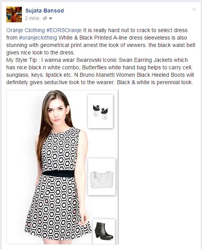The width and height of the screenshot is (202, 249).
Task: Open the photo of the printed dress
Action: click(63, 167)
